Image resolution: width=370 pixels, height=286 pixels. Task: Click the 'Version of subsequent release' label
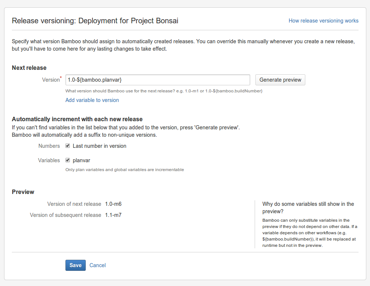tap(65, 215)
